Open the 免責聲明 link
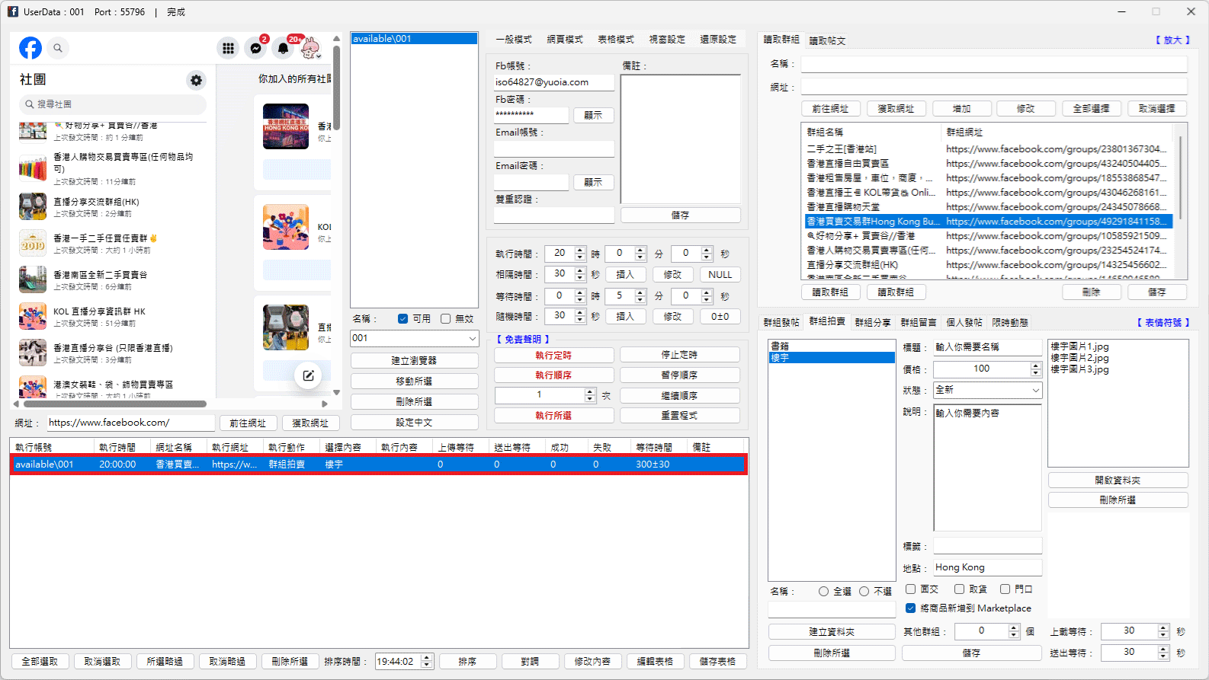Screen dimensions: 1209x680 point(523,340)
